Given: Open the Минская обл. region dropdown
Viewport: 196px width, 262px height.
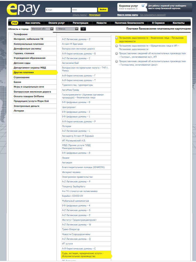Looking at the screenshot, I should click(42, 29).
